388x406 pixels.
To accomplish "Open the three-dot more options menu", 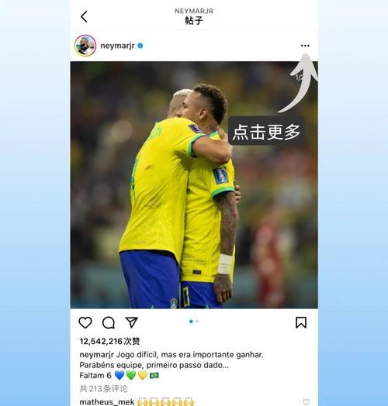I will pyautogui.click(x=305, y=46).
